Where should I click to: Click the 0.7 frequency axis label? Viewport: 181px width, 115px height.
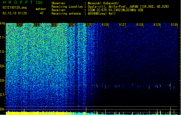(3, 95)
